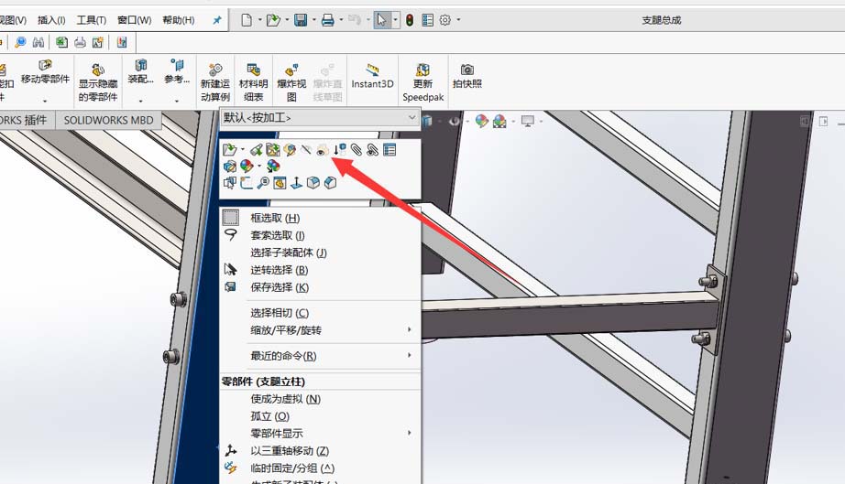The image size is (845, 484).
Task: Expand the 零部件显示 submenu
Action: pos(320,434)
